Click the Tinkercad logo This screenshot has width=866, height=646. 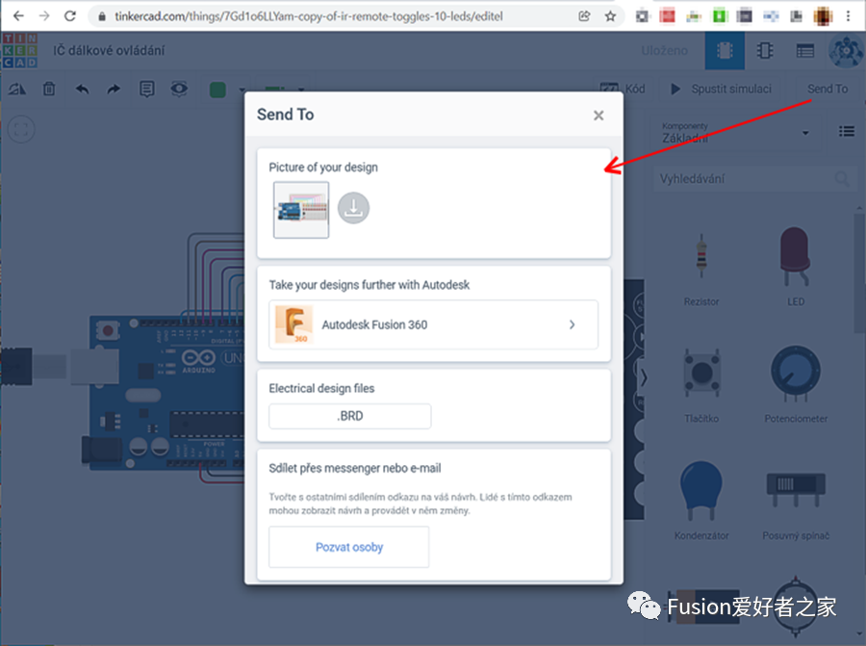tap(20, 50)
